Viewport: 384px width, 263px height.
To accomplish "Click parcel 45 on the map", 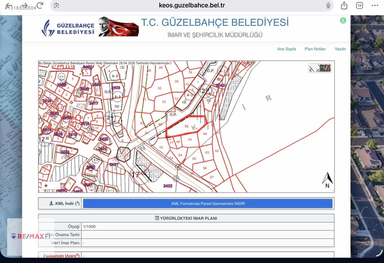I will click(190, 139).
